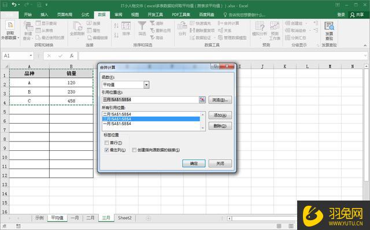The height and width of the screenshot is (230, 370).
Task: Open the Group (创建组) dropdown
Action: 306,23
